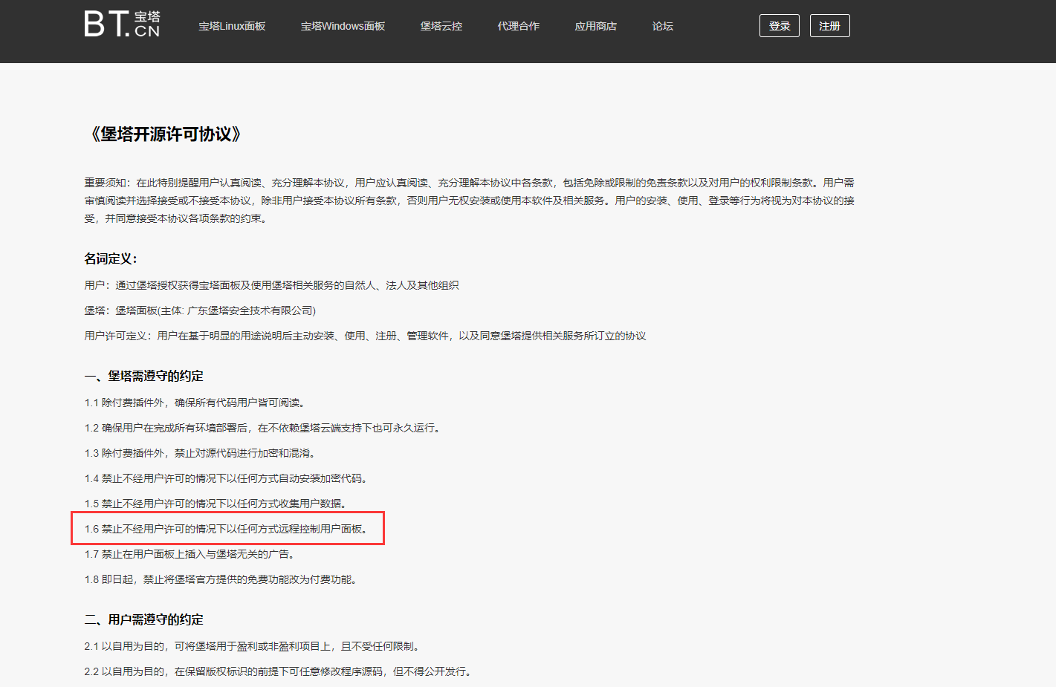Click the 名词定义 heading
Viewport: 1056px width, 687px height.
click(111, 258)
